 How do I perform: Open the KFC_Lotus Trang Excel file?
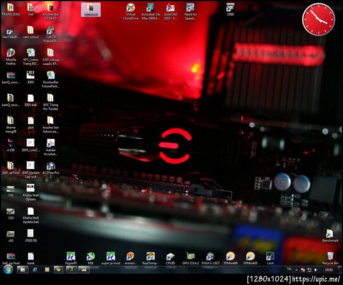click(x=31, y=57)
